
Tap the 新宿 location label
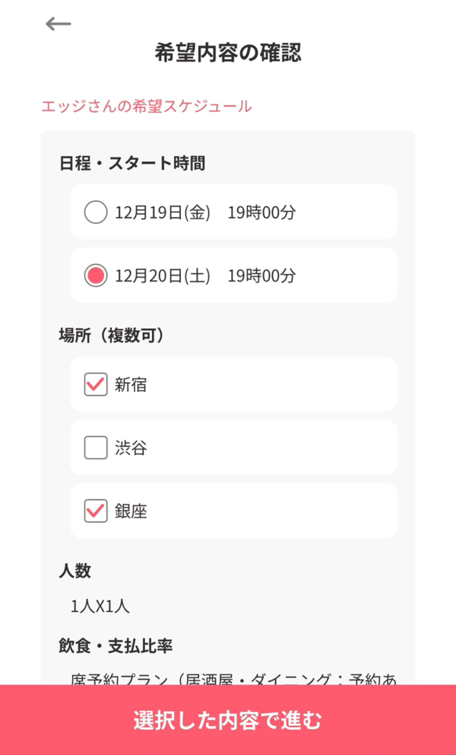[131, 384]
